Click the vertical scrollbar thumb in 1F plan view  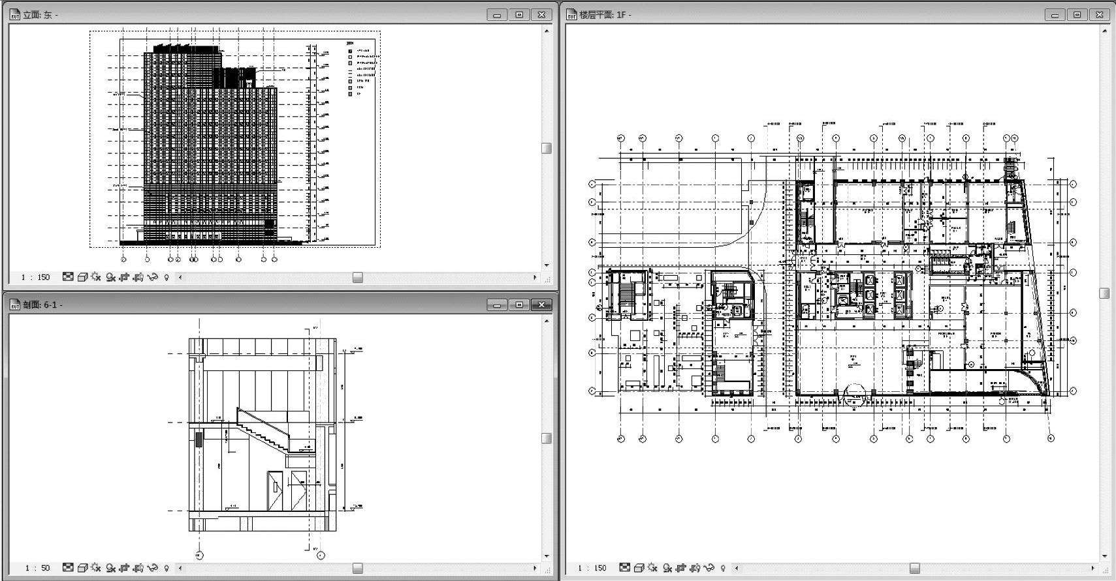1105,293
